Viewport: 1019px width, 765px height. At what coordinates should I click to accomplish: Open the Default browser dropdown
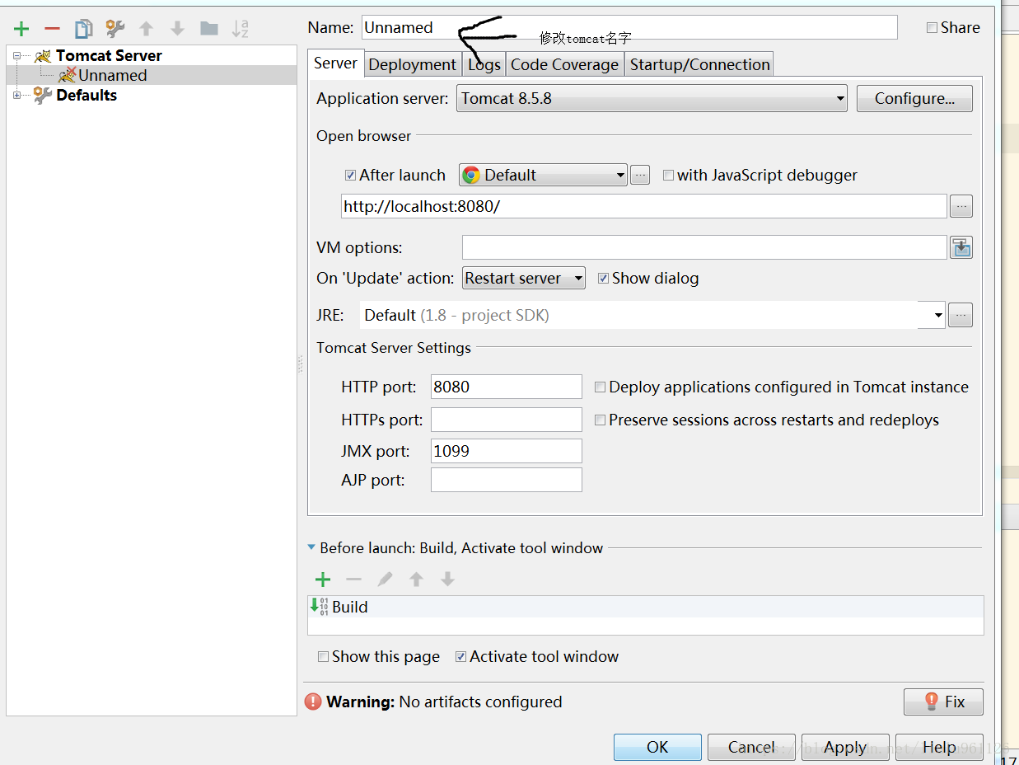click(543, 175)
